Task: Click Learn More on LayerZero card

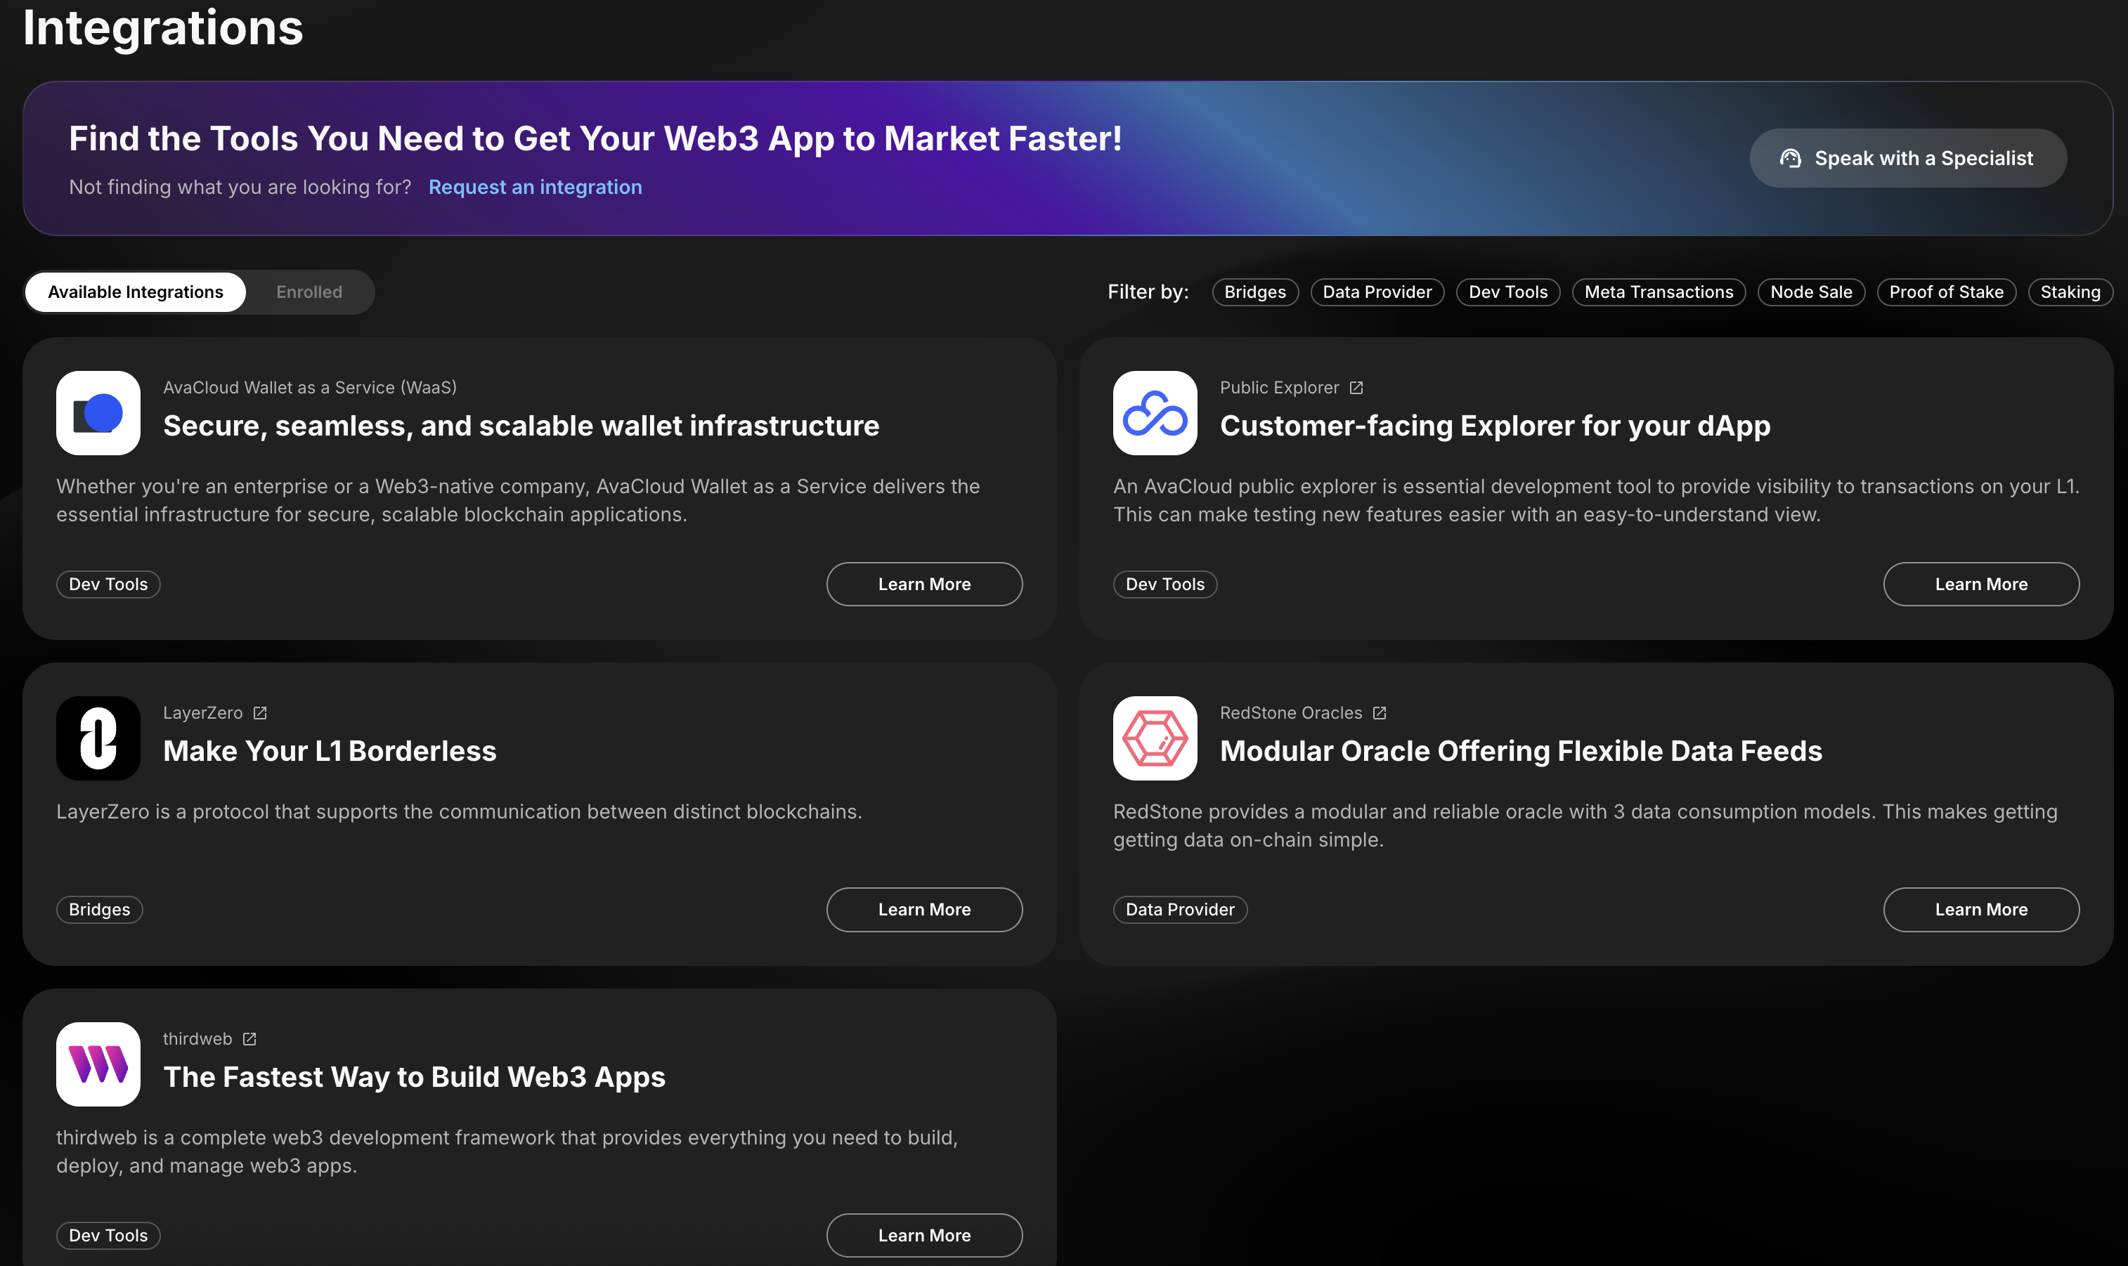Action: tap(924, 909)
